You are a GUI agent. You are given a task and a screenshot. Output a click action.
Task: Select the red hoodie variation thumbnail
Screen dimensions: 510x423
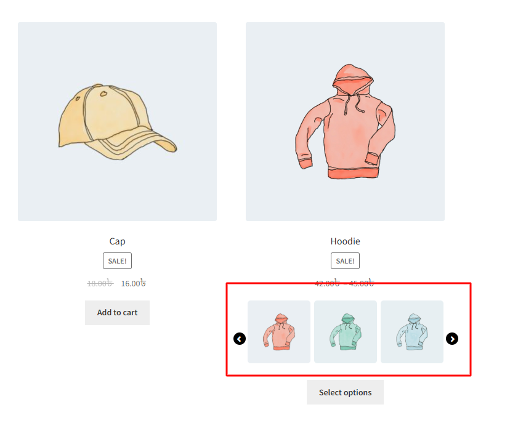coord(279,332)
